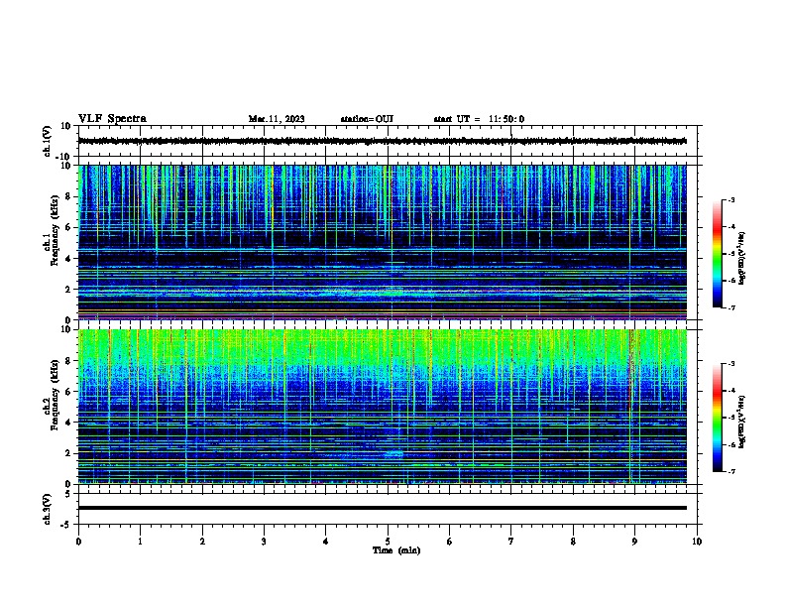Click the time axis tick label "8"
Viewport: 785px width, 607px height.
click(x=573, y=542)
